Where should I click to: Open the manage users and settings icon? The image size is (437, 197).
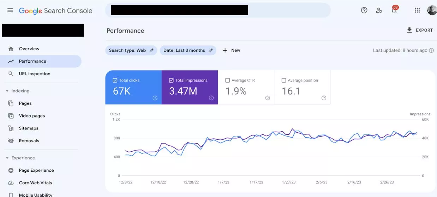379,10
